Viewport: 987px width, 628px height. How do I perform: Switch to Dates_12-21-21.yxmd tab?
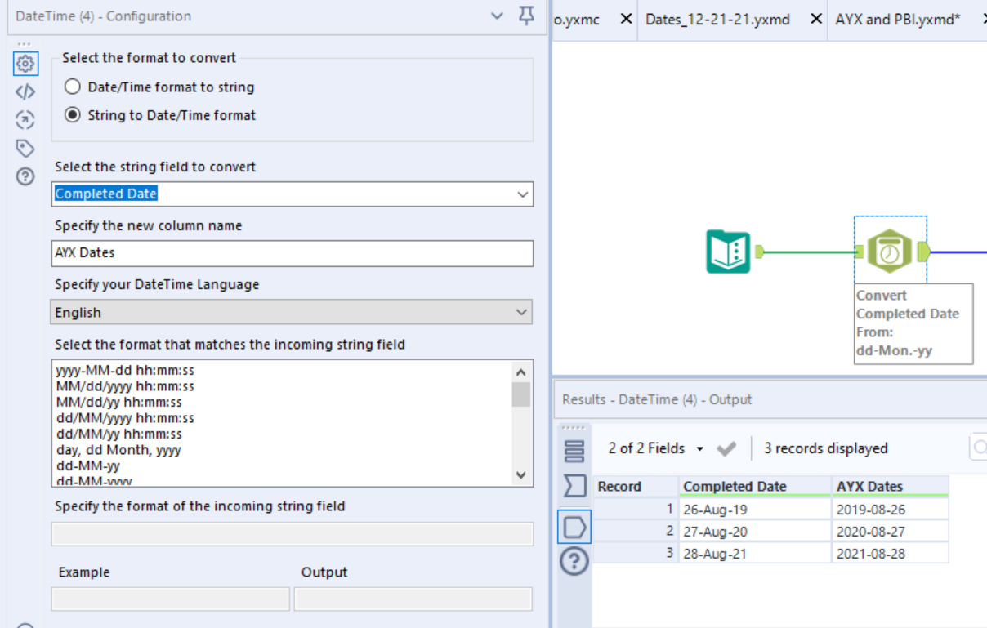point(717,20)
